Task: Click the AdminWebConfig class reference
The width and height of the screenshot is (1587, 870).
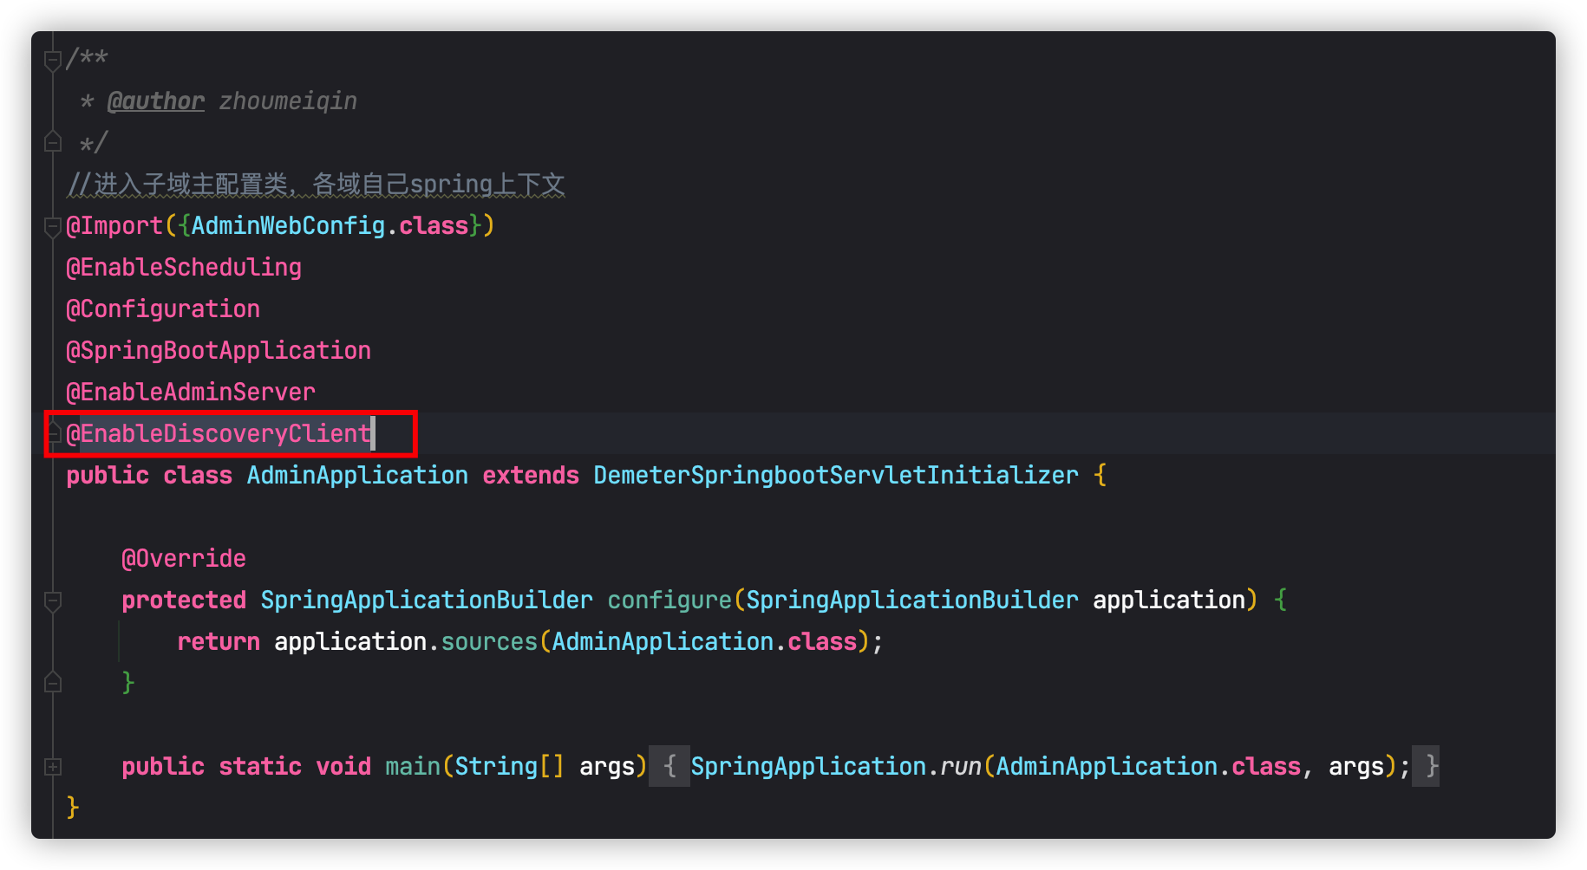Action: tap(288, 226)
